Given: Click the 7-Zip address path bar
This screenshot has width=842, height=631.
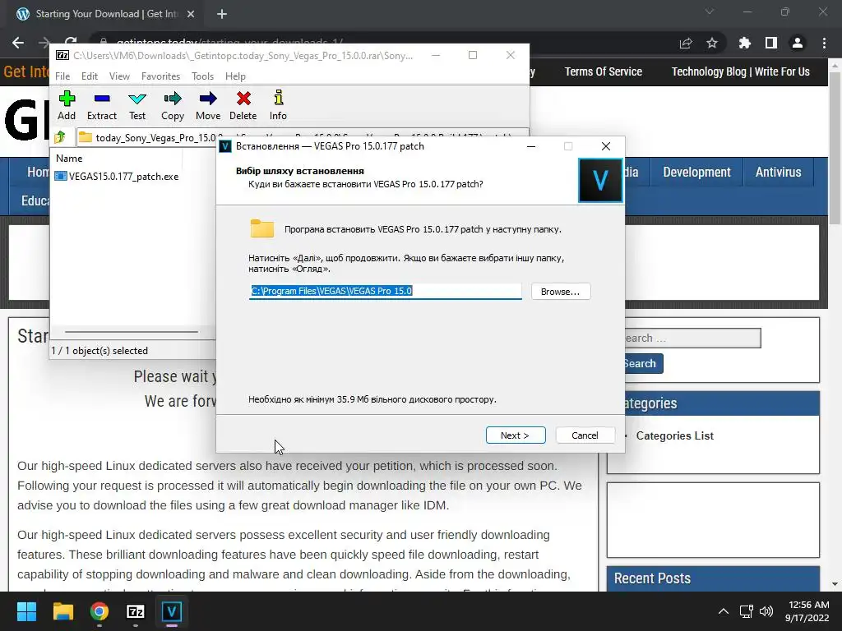Looking at the screenshot, I should point(302,137).
